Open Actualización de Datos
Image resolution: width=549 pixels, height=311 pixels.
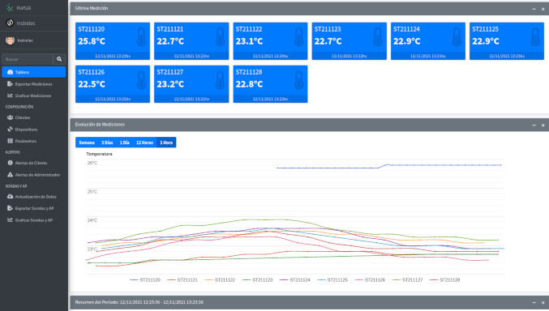pyautogui.click(x=33, y=197)
